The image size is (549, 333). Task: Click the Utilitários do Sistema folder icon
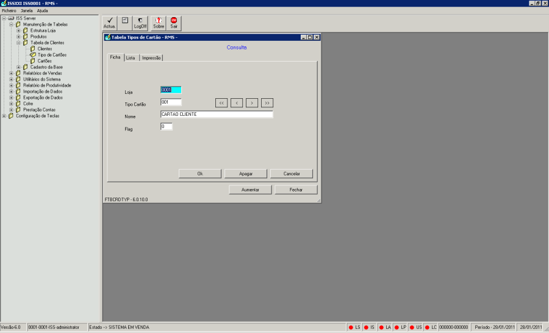coord(18,79)
